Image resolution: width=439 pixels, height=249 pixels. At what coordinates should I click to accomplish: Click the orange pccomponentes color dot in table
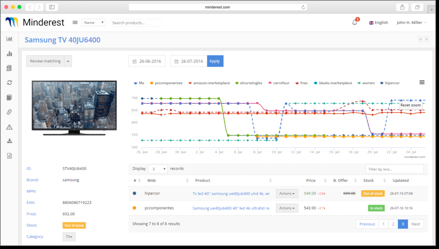pyautogui.click(x=135, y=208)
